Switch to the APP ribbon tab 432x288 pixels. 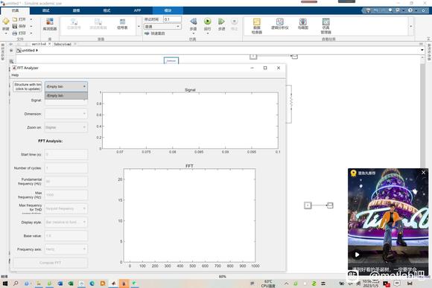pos(137,10)
